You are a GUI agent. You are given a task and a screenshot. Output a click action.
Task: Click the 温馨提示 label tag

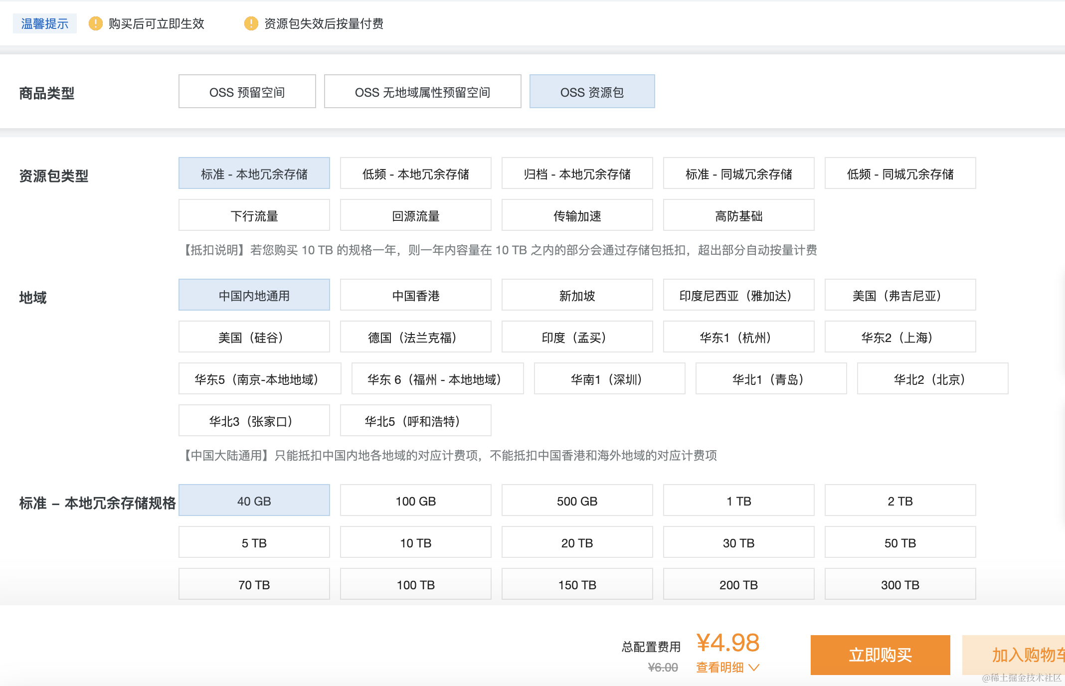44,23
